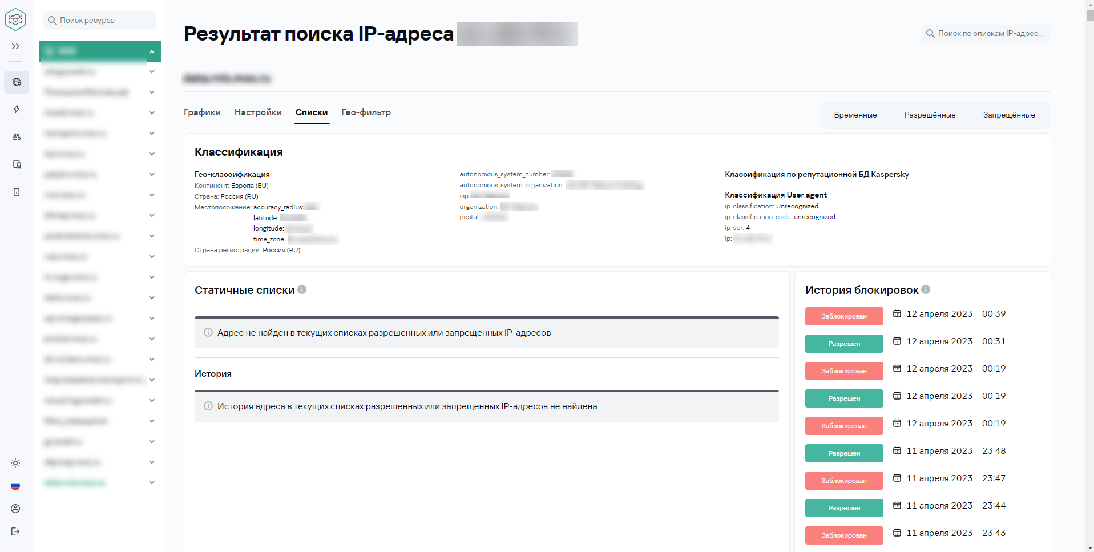Screen dimensions: 1094x552
Task: Select the lightning bolt tool in sidebar
Action: (16, 110)
